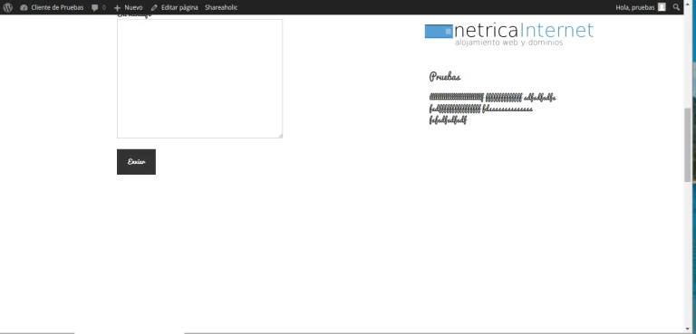This screenshot has height=334, width=696.
Task: Click the Pruebas widget heading
Action: coord(445,76)
